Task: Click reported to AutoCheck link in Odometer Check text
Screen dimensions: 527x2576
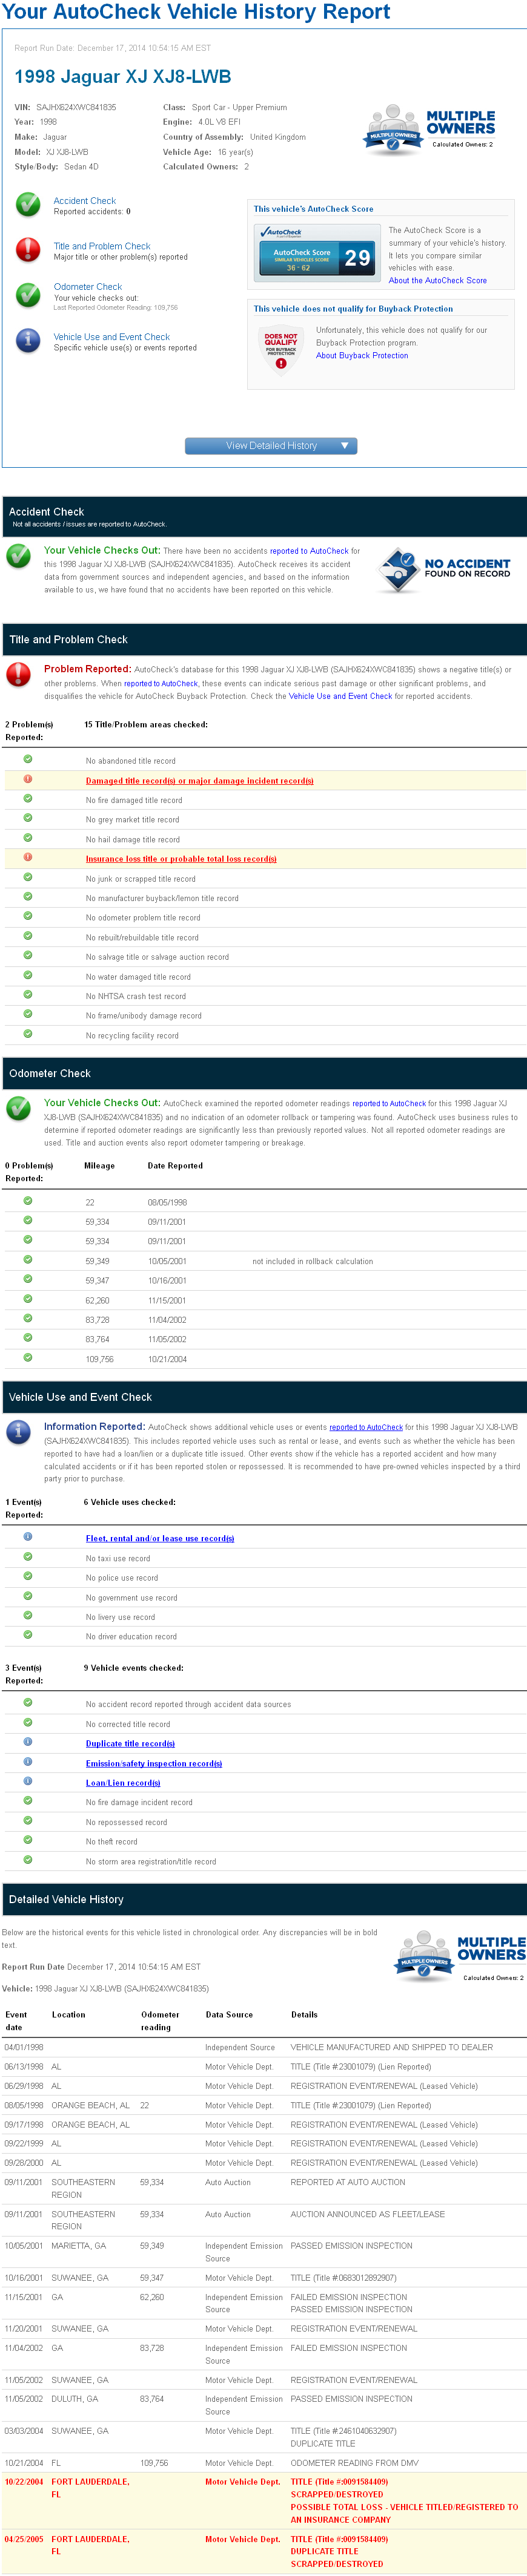Action: (389, 1104)
